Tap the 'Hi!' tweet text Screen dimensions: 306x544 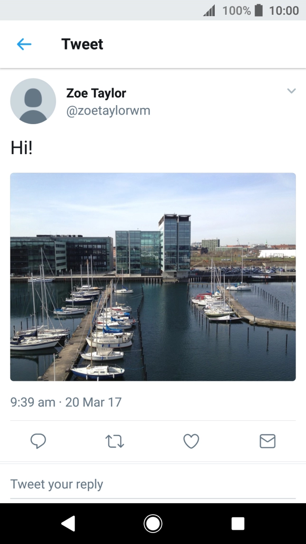click(21, 148)
